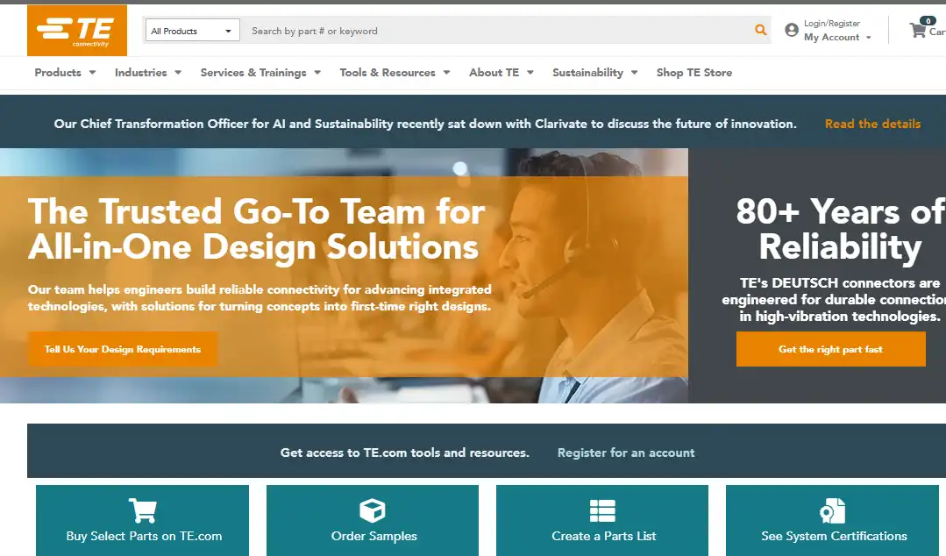The image size is (946, 556).
Task: Select the Create a Parts List label
Action: pyautogui.click(x=603, y=536)
